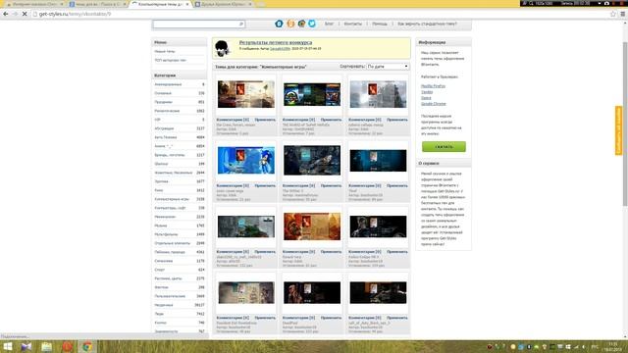628x353 pixels.
Task: Switch to the first browser tab
Action: point(33,4)
